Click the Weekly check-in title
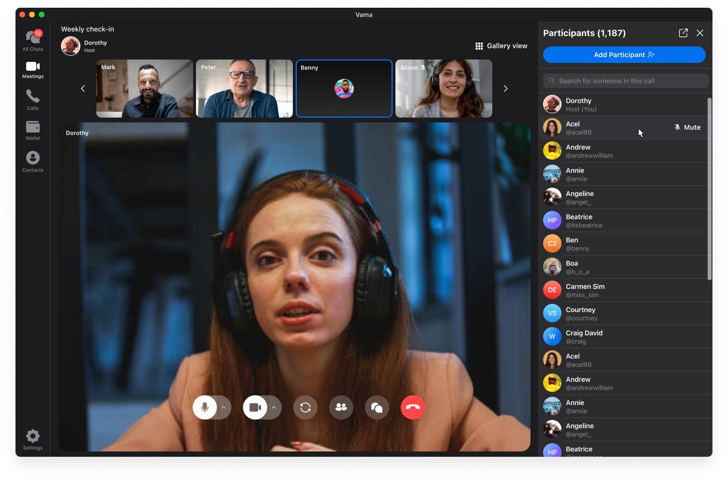Viewport: 728px width, 480px height. pos(88,29)
